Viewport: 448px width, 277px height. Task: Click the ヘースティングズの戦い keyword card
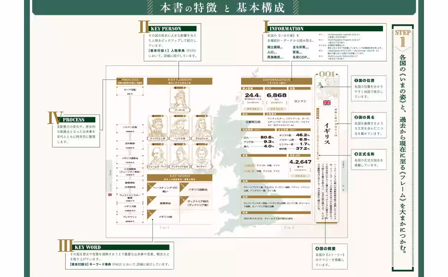tap(163, 189)
